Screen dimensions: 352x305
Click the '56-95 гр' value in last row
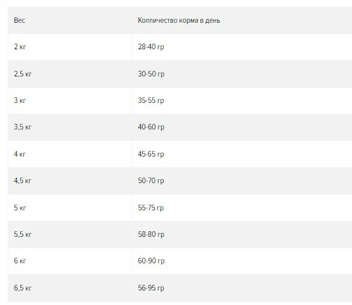151,288
